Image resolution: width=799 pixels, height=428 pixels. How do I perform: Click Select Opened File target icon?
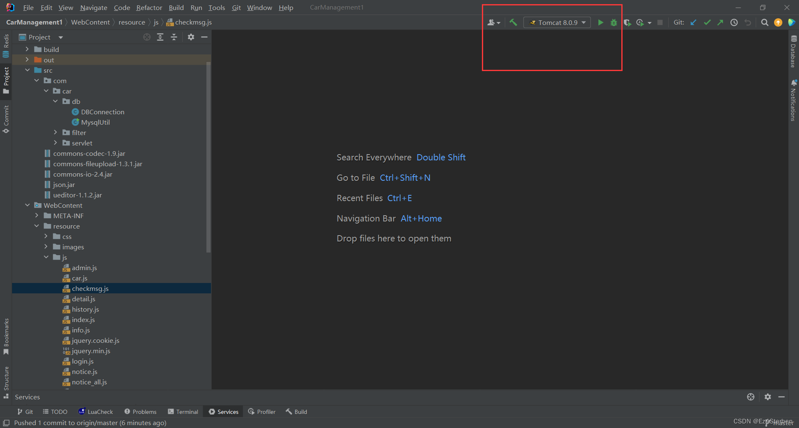click(x=147, y=37)
